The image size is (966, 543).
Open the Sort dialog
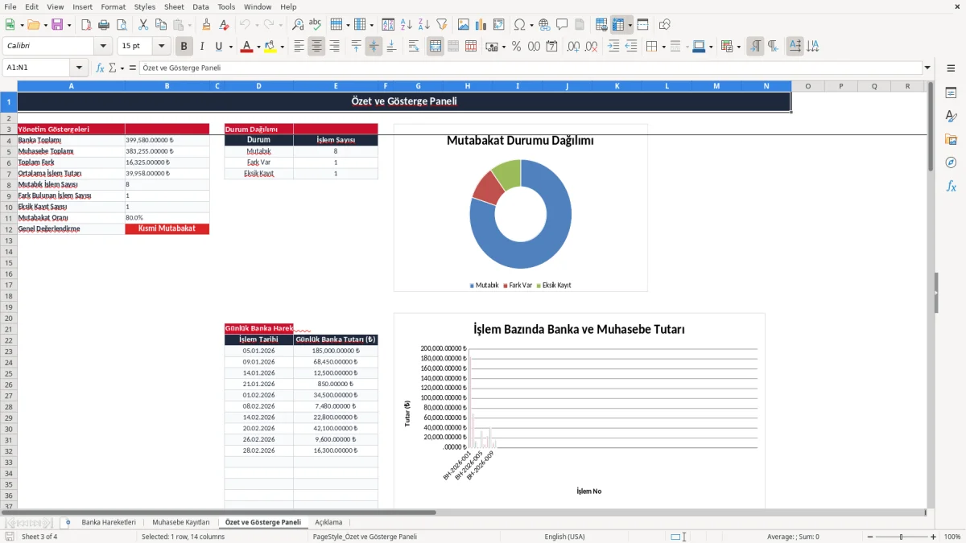388,25
